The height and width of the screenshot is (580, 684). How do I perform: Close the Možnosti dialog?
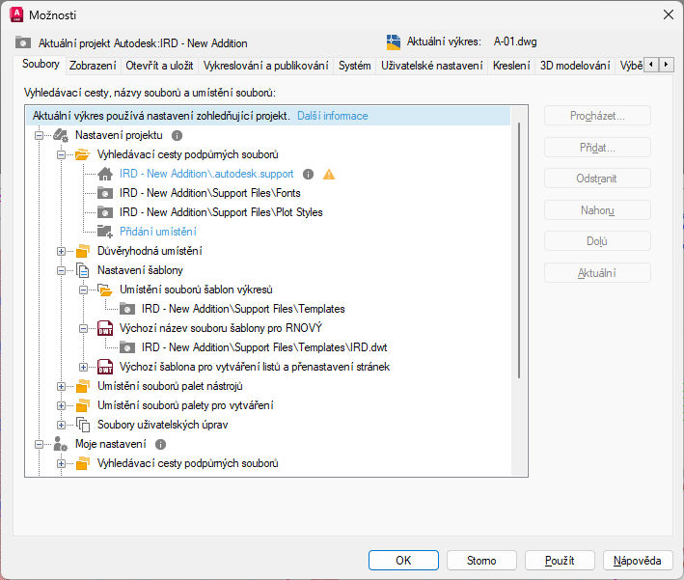click(668, 14)
